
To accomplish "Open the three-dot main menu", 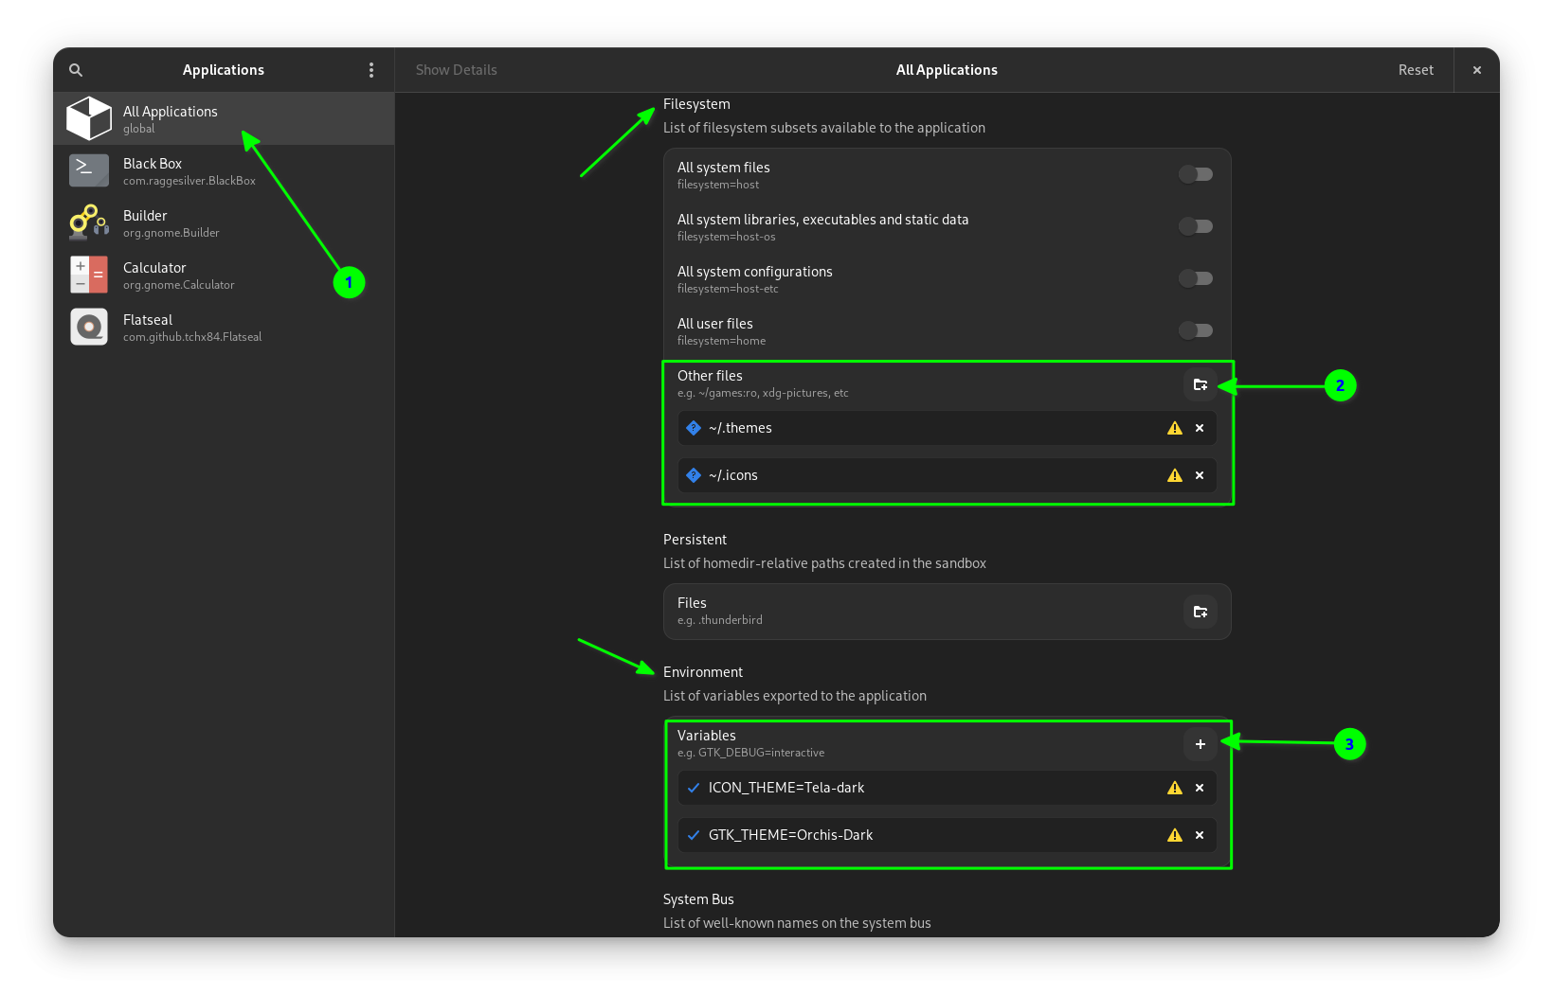I will pyautogui.click(x=371, y=70).
